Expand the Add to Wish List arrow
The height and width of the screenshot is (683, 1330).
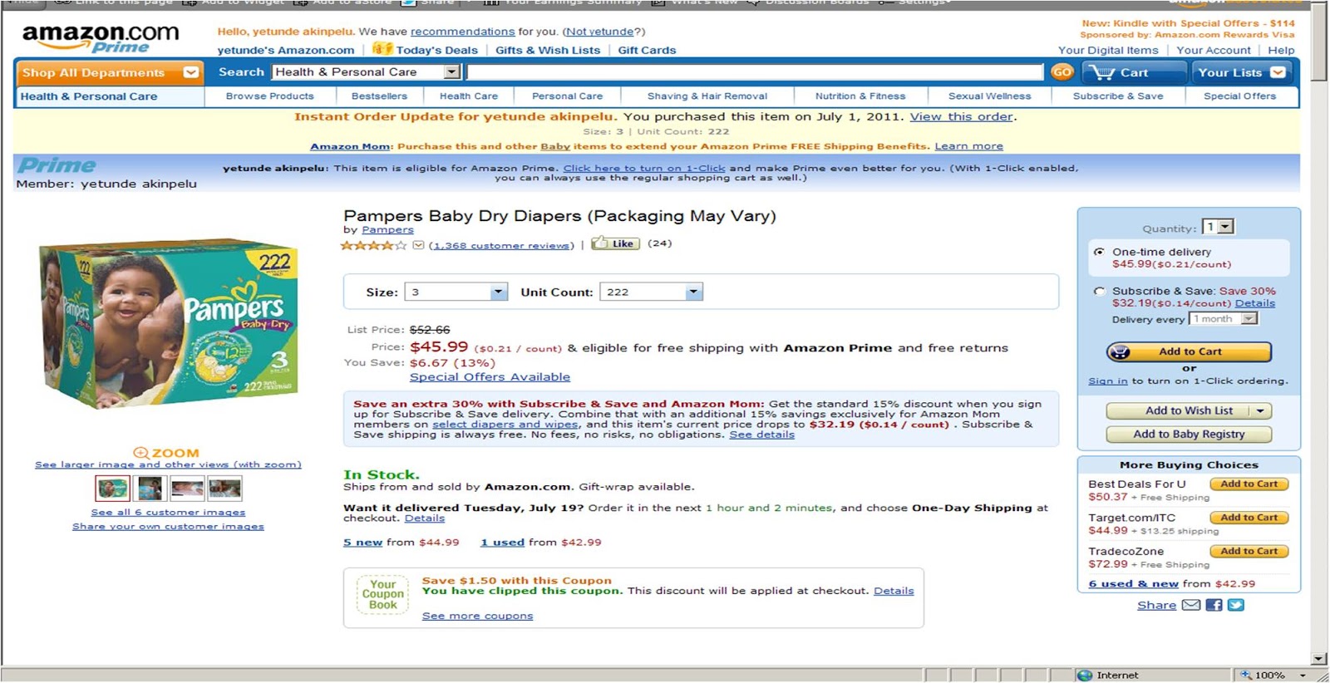coord(1260,410)
